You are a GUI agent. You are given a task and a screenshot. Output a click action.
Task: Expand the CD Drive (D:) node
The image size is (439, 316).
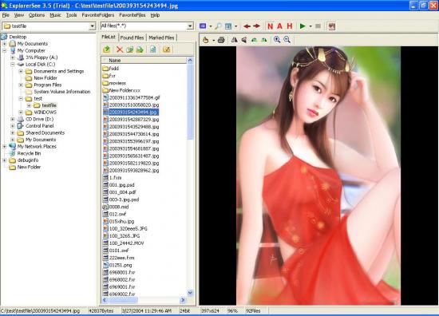click(13, 119)
